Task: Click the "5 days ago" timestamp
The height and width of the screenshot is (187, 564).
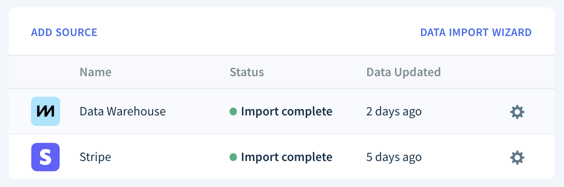Action: pyautogui.click(x=394, y=157)
